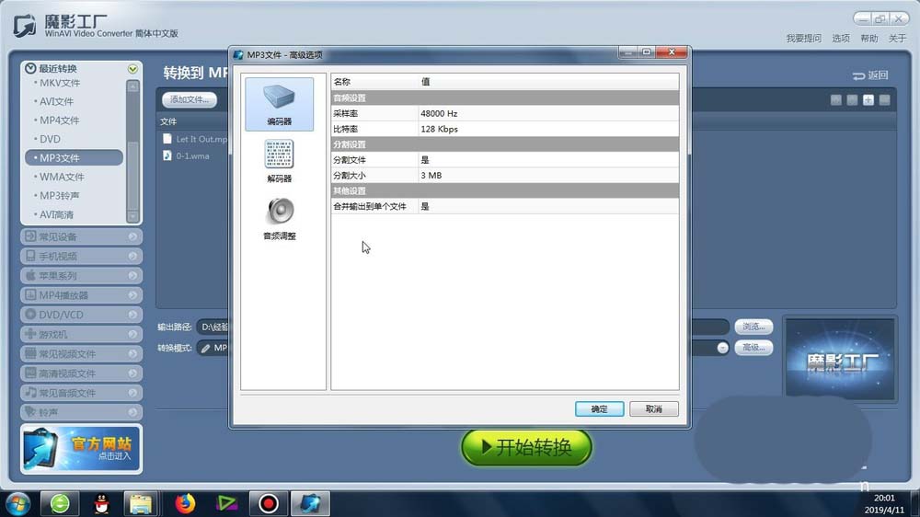Expand the DVD/VCD category

(81, 315)
